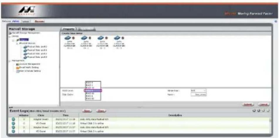Collapse the Physical Devices node
Image resolution: width=279 pixels, height=138 pixels.
pyautogui.click(x=17, y=43)
